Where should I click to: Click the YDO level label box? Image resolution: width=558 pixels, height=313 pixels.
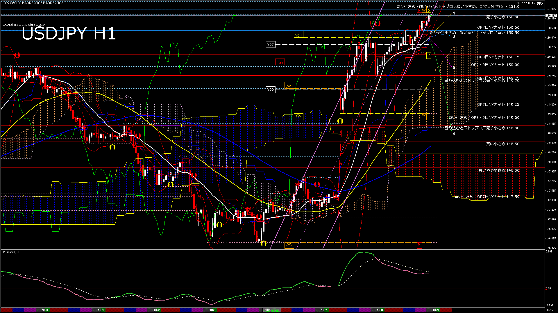pos(270,90)
